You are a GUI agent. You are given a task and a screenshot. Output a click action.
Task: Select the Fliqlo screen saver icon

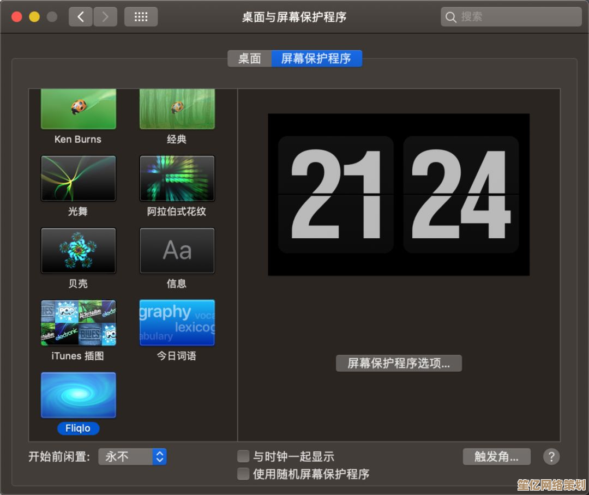click(x=79, y=395)
